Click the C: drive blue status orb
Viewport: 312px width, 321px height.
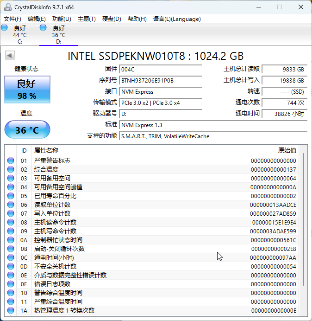[4, 28]
